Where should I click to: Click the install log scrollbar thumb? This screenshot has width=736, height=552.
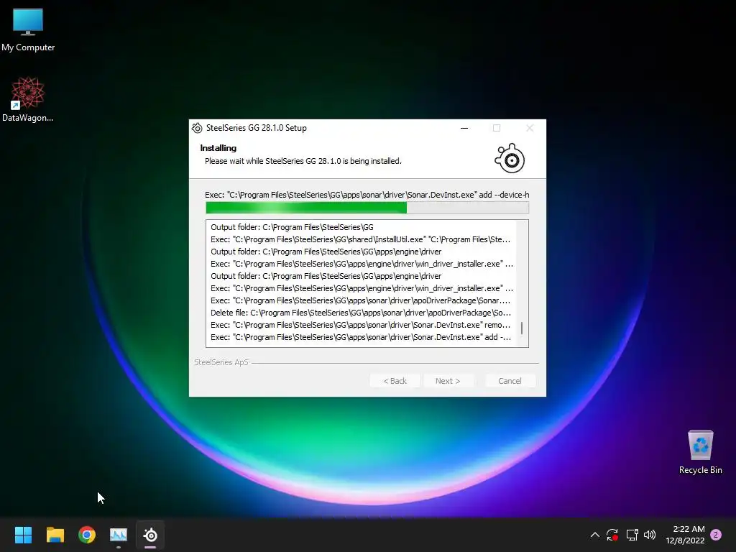[x=522, y=328]
